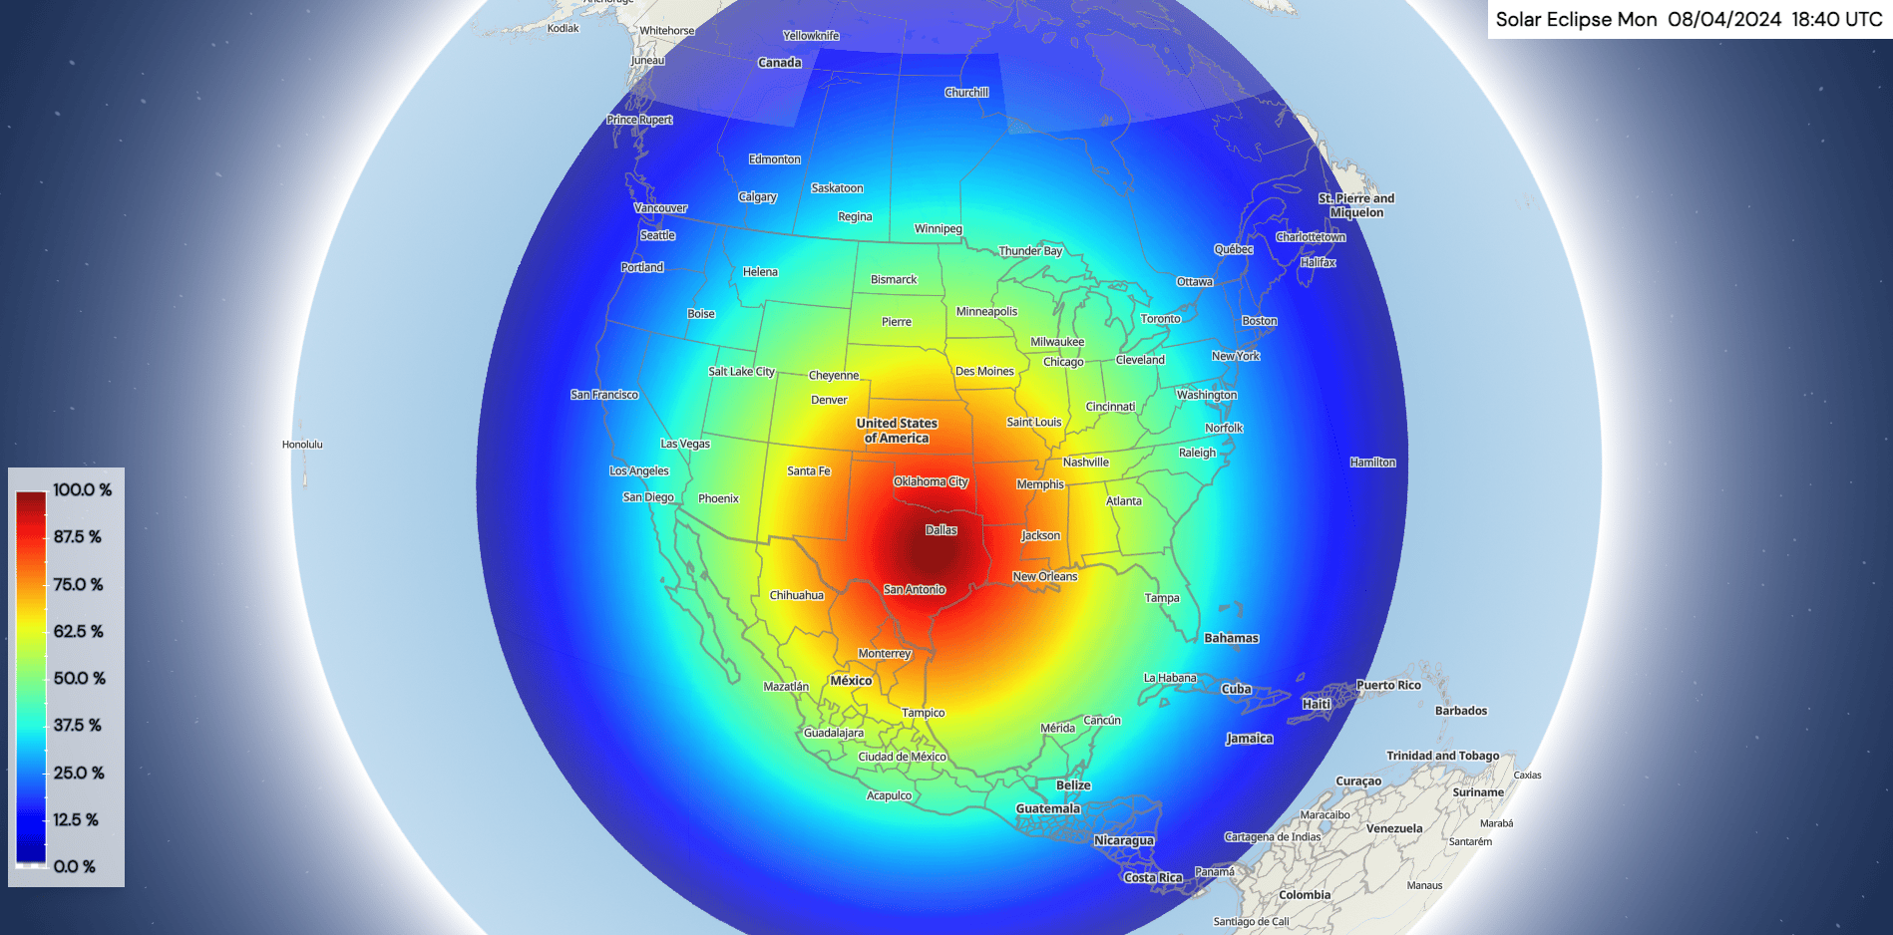Click the Washington city label
Screen dimensions: 1893x935
[1207, 395]
